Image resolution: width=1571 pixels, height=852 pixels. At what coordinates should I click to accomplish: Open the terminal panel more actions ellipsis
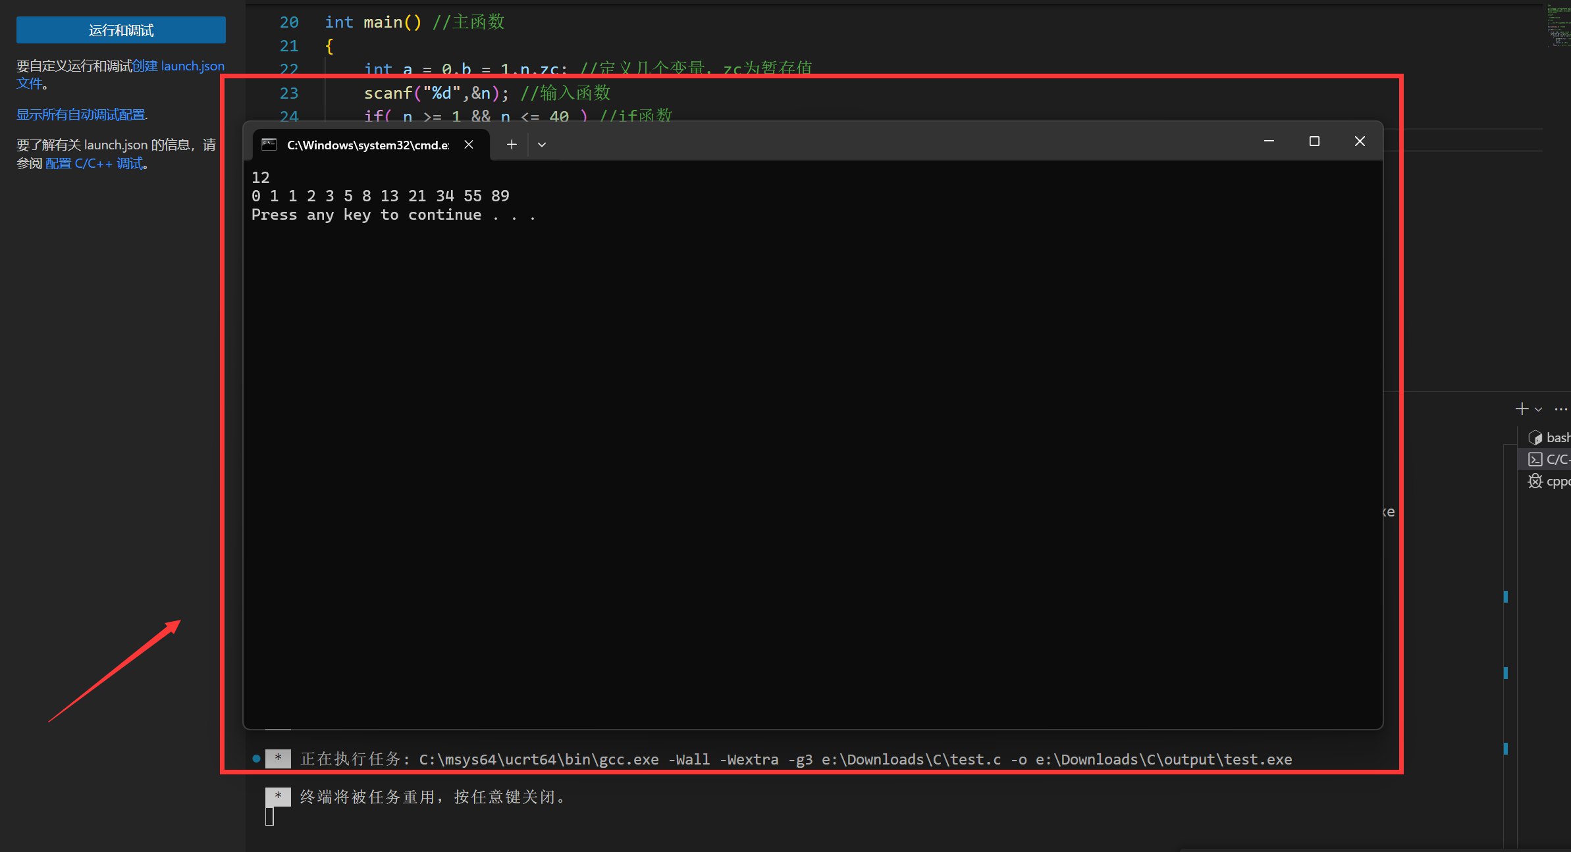(1560, 409)
